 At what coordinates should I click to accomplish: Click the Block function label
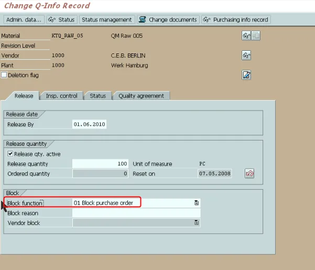tap(25, 203)
